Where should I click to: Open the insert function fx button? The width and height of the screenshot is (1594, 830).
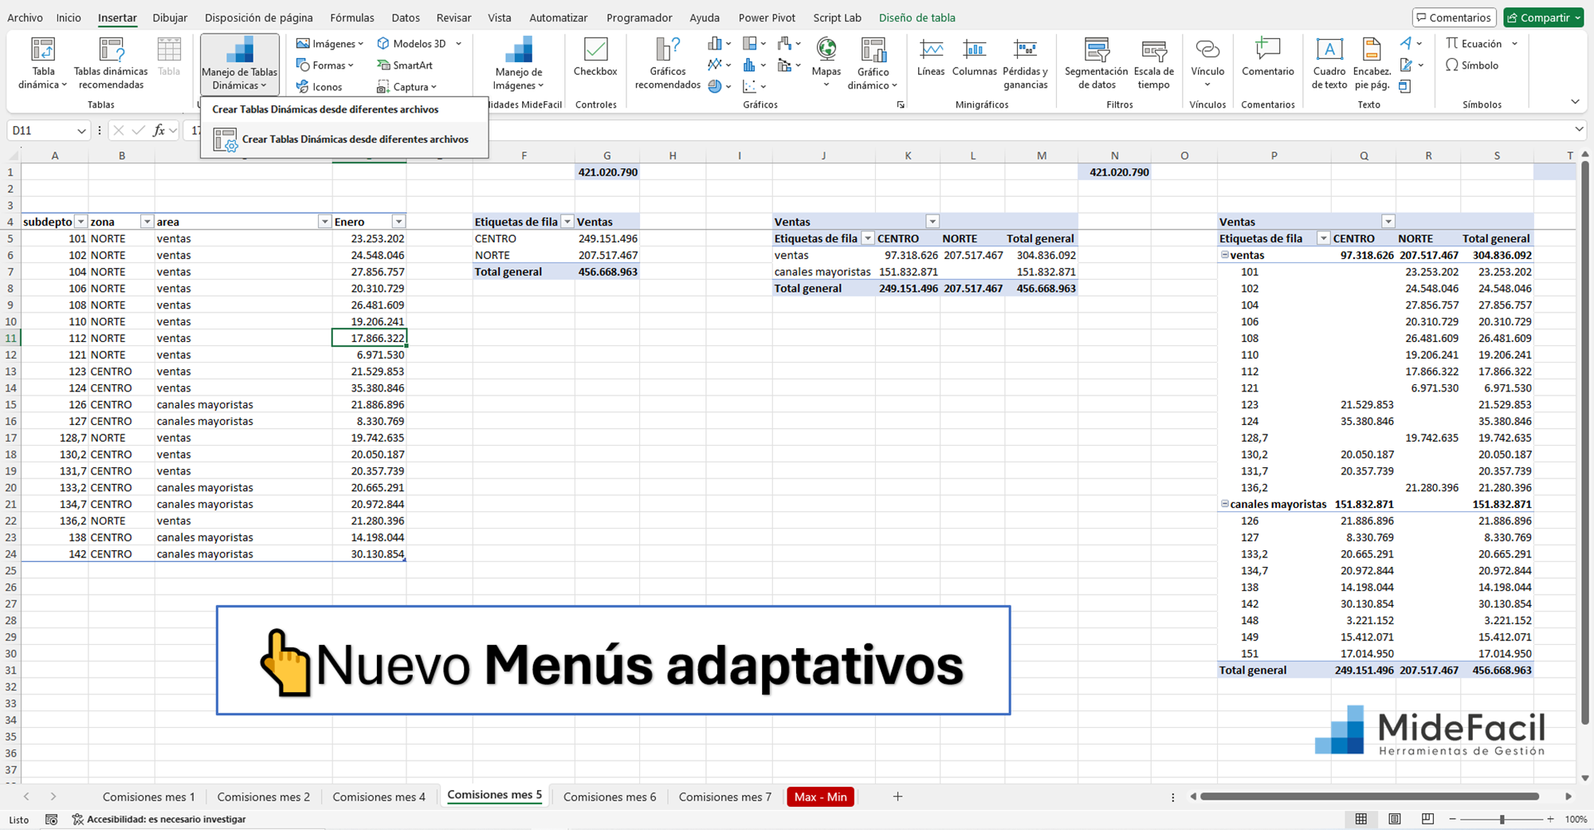[159, 130]
